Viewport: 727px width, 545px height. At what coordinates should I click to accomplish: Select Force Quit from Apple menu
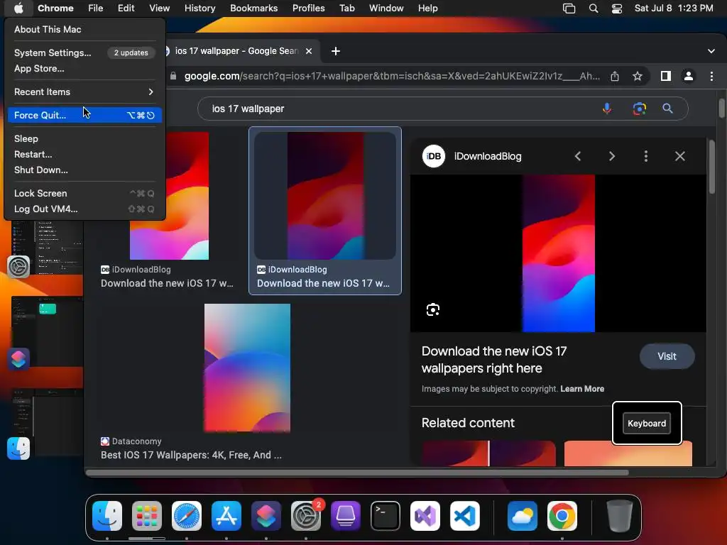84,115
